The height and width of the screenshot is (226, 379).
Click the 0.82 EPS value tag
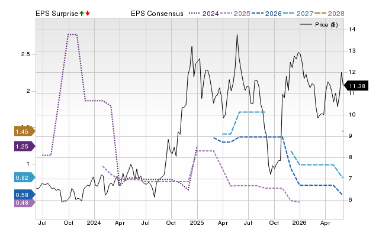pos(25,177)
